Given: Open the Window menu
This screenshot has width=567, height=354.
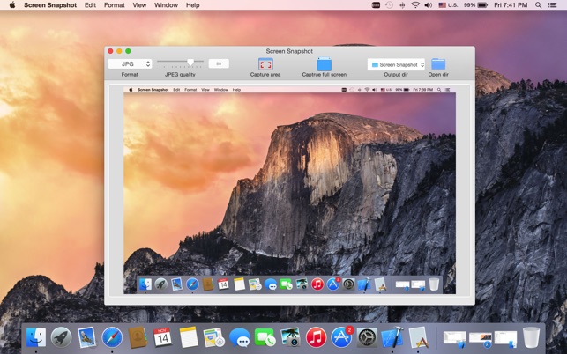Looking at the screenshot, I should tap(166, 5).
